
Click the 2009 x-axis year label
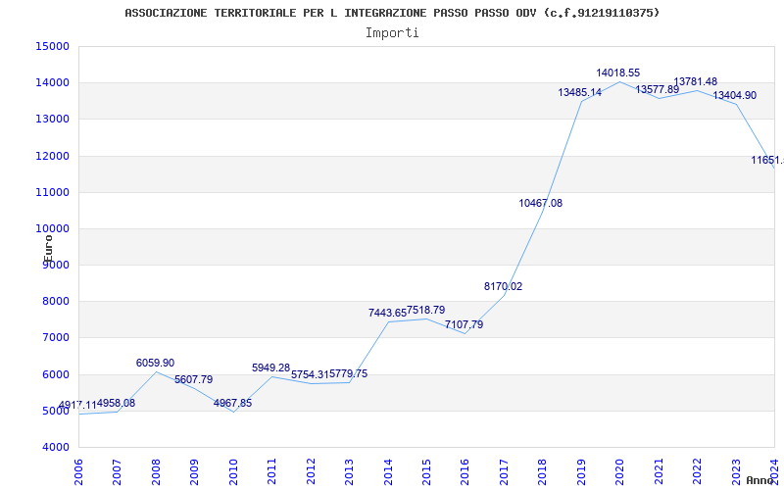[194, 472]
